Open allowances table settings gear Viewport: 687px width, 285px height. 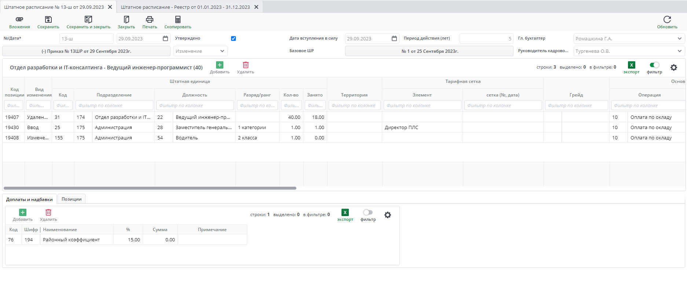388,215
